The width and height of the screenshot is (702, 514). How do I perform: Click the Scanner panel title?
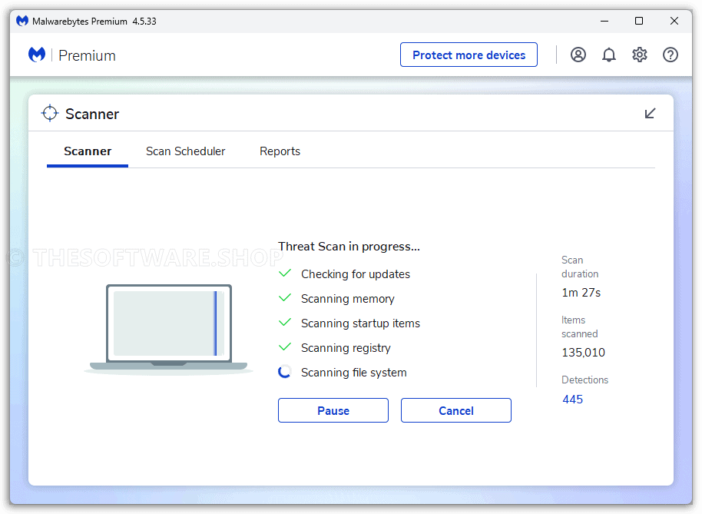click(92, 114)
